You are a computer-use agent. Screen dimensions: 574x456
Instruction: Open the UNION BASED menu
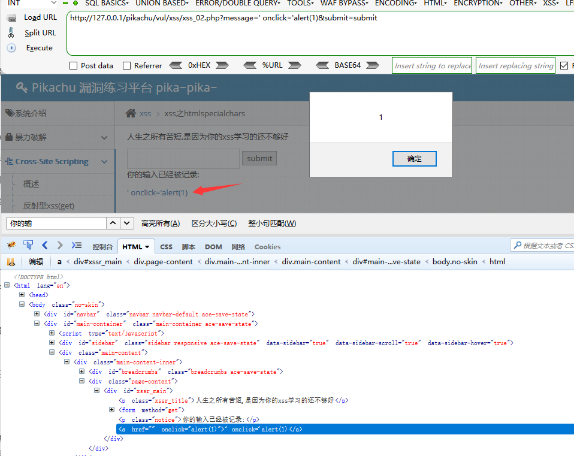tap(162, 3)
